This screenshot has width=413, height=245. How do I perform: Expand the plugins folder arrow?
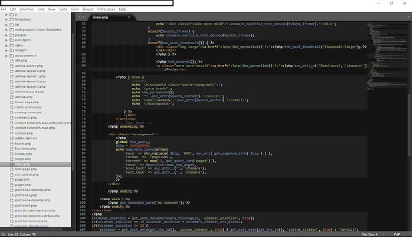pos(6,35)
